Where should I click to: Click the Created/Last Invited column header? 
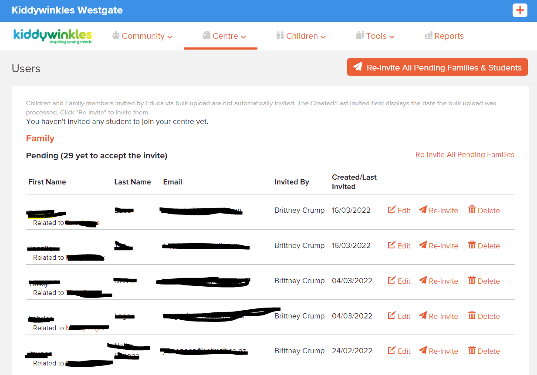[354, 182]
